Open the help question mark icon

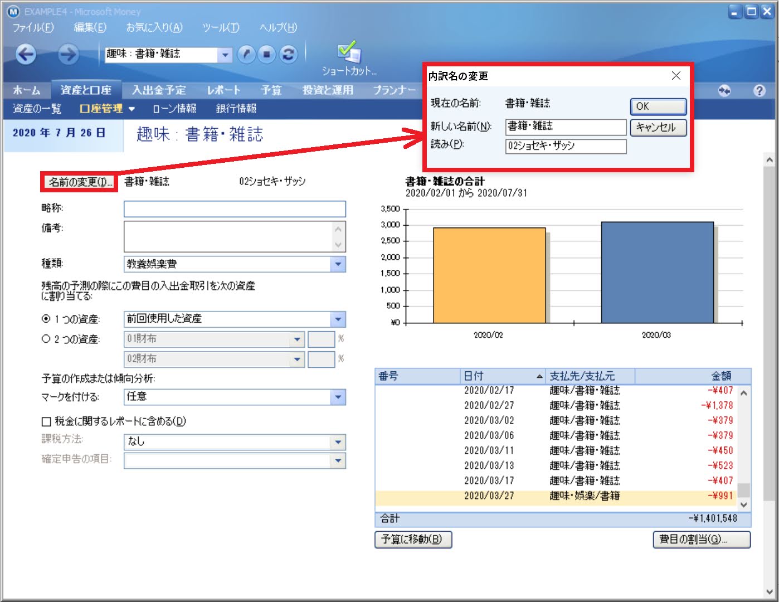tap(759, 90)
